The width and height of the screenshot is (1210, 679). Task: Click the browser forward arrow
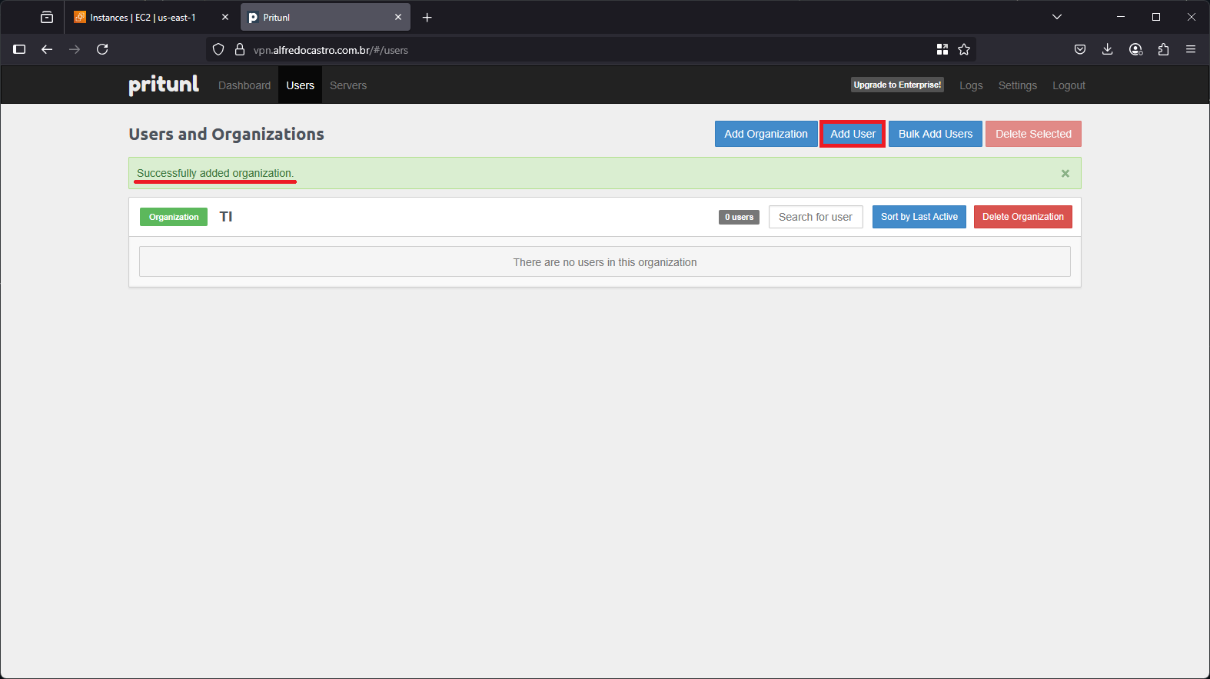click(x=75, y=49)
